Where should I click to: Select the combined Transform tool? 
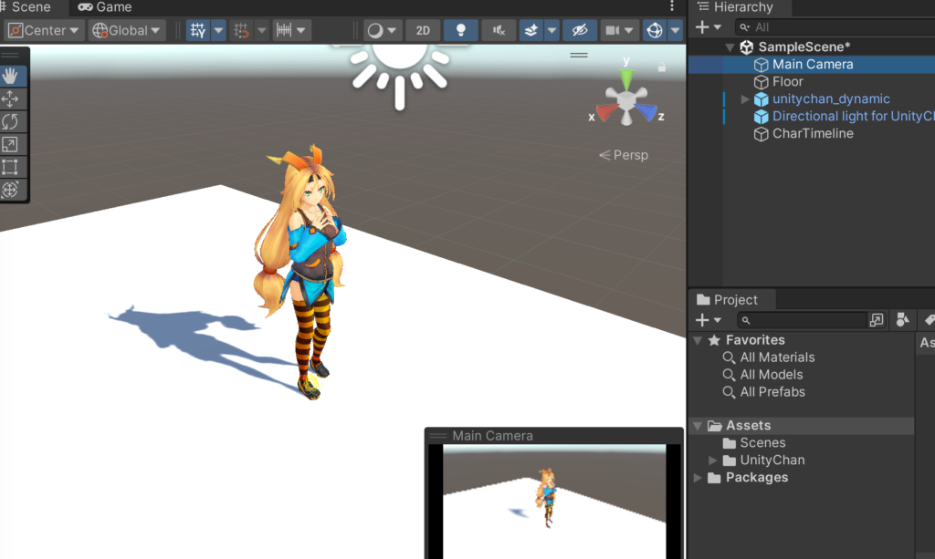tap(11, 190)
